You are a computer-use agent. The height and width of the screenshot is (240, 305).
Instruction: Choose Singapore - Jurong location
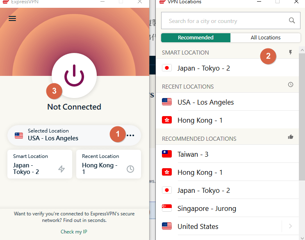(228, 208)
